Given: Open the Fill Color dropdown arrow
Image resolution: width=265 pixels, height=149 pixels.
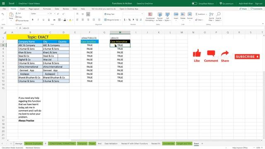Looking at the screenshot, I should click(x=67, y=20).
